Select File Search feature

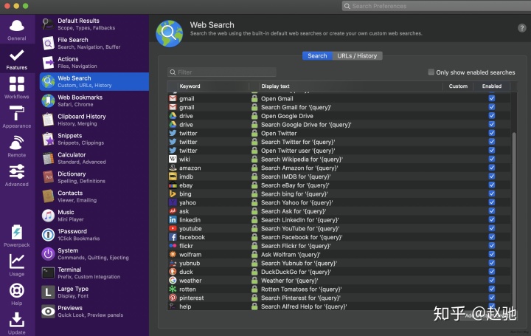[94, 43]
